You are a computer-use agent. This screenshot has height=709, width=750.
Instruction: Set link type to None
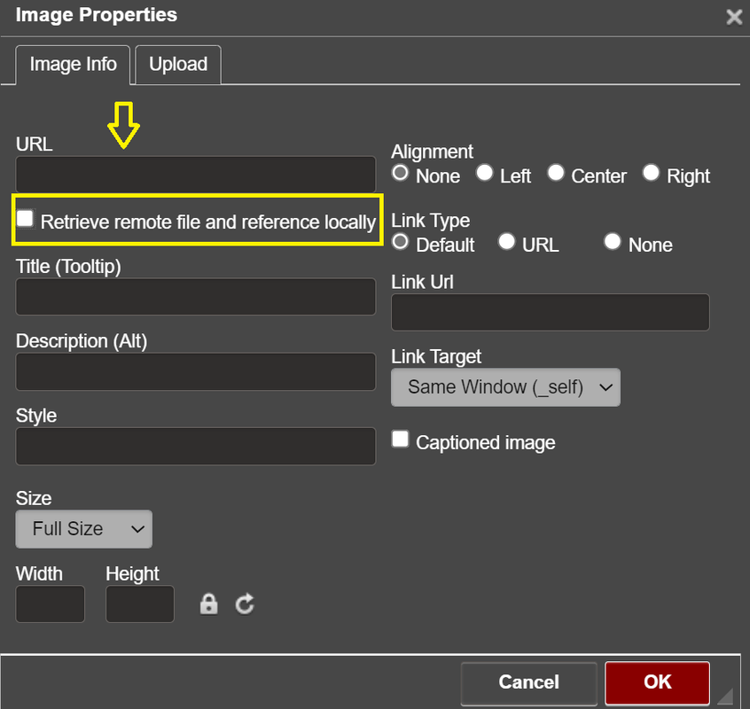(613, 241)
